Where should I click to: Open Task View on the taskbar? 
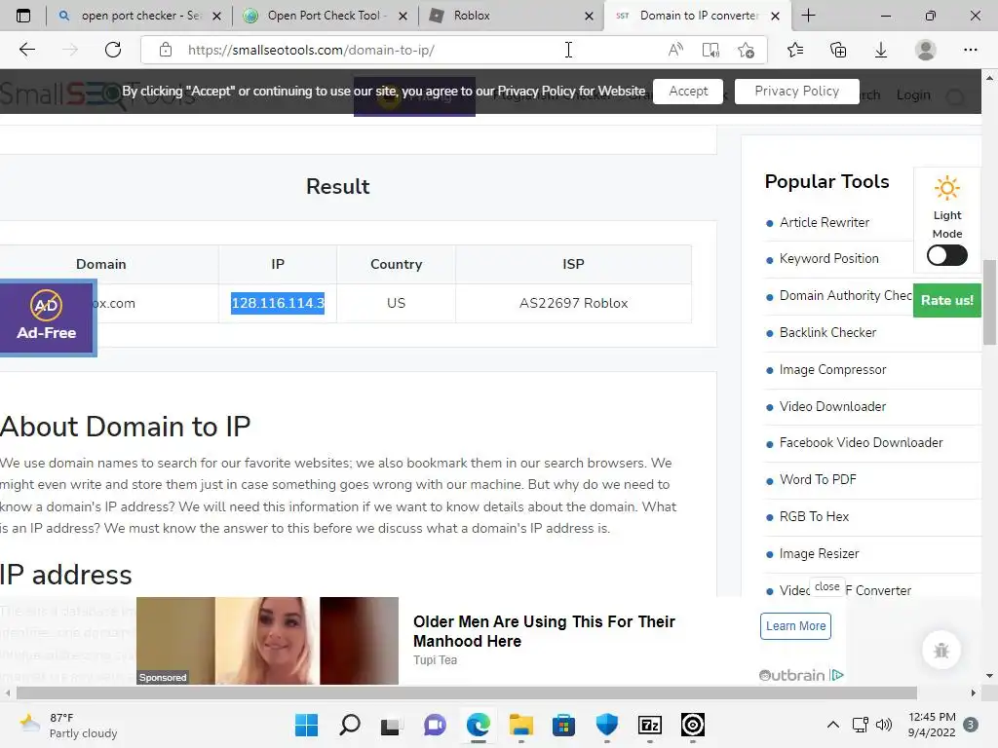392,725
